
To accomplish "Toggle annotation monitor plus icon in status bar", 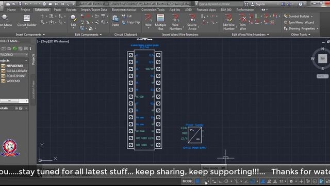I will coord(301,181).
